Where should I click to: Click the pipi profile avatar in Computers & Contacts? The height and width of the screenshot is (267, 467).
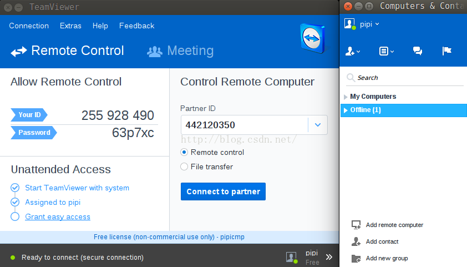tap(349, 24)
